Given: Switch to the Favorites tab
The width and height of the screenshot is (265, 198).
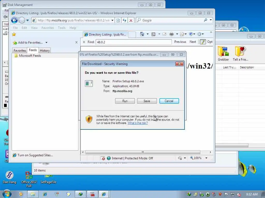Looking at the screenshot, I should (x=20, y=50).
